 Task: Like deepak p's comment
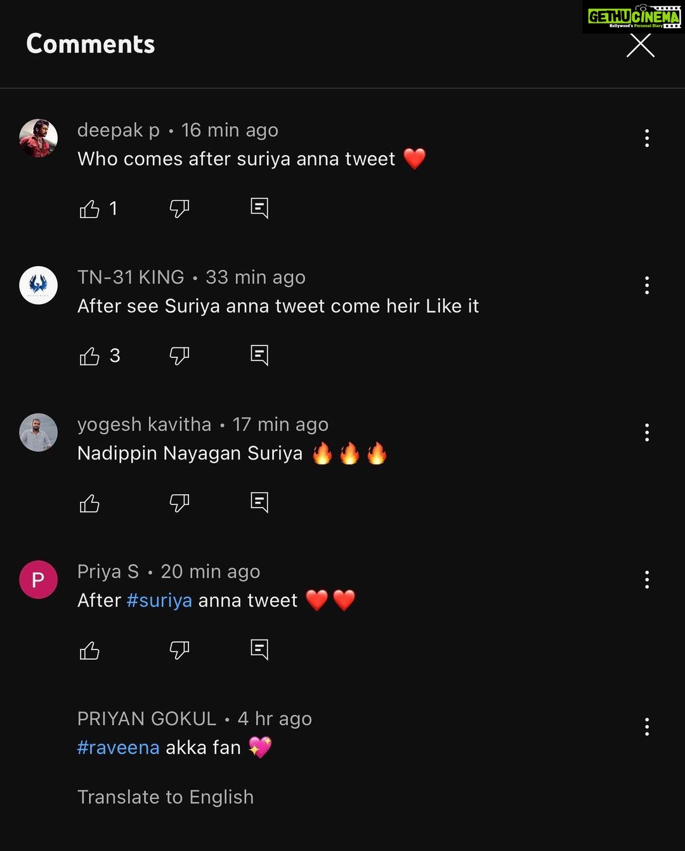(x=89, y=208)
